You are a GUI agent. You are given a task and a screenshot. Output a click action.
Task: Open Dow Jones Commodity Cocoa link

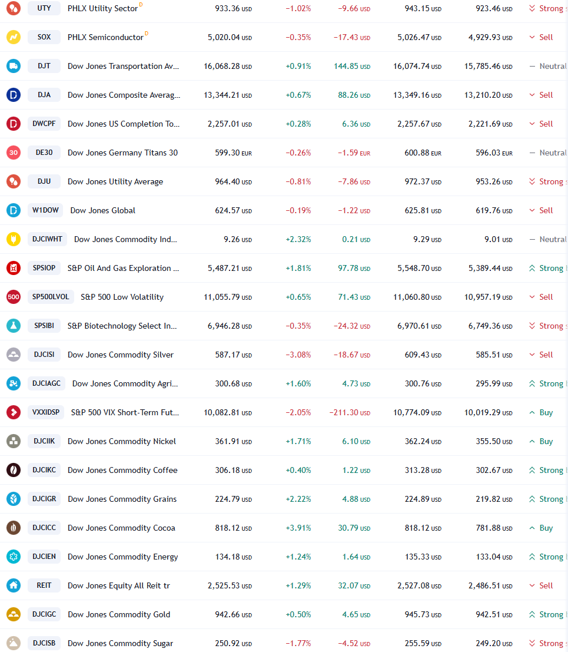click(121, 528)
